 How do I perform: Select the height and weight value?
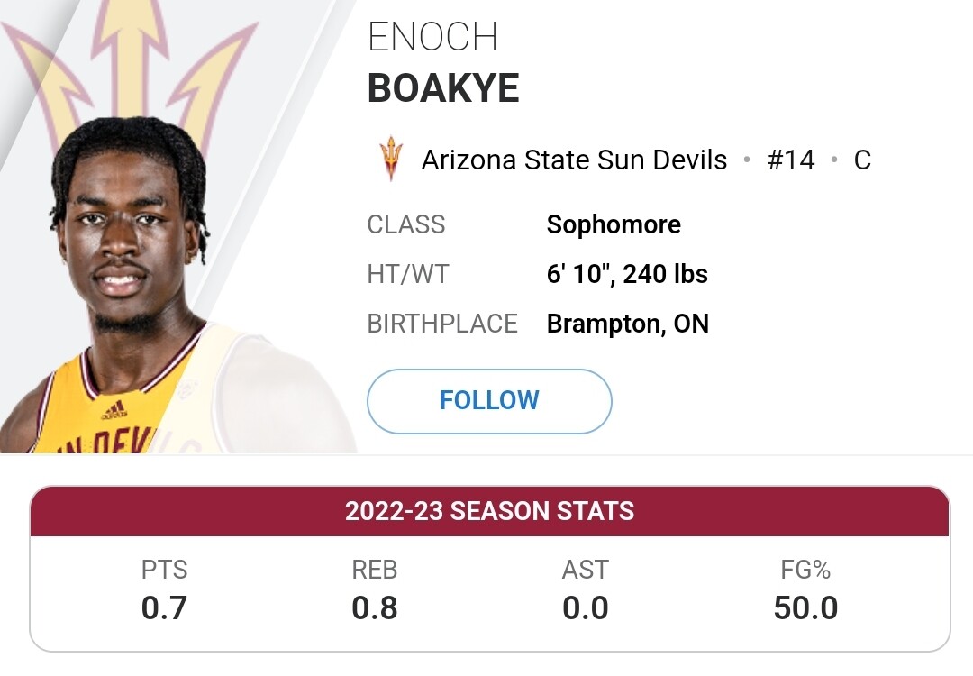point(627,274)
